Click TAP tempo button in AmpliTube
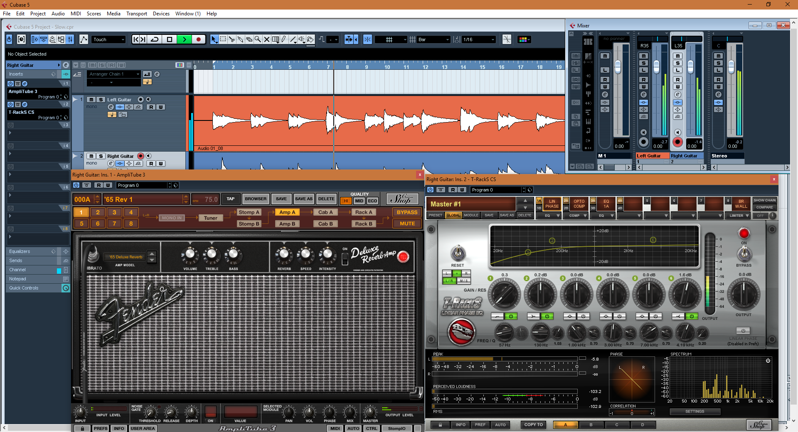 tap(230, 199)
